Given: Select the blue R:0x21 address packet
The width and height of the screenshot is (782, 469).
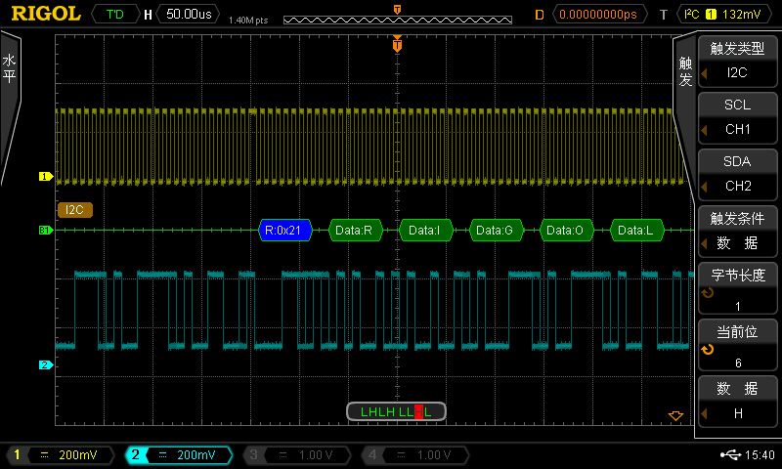Looking at the screenshot, I should 284,231.
